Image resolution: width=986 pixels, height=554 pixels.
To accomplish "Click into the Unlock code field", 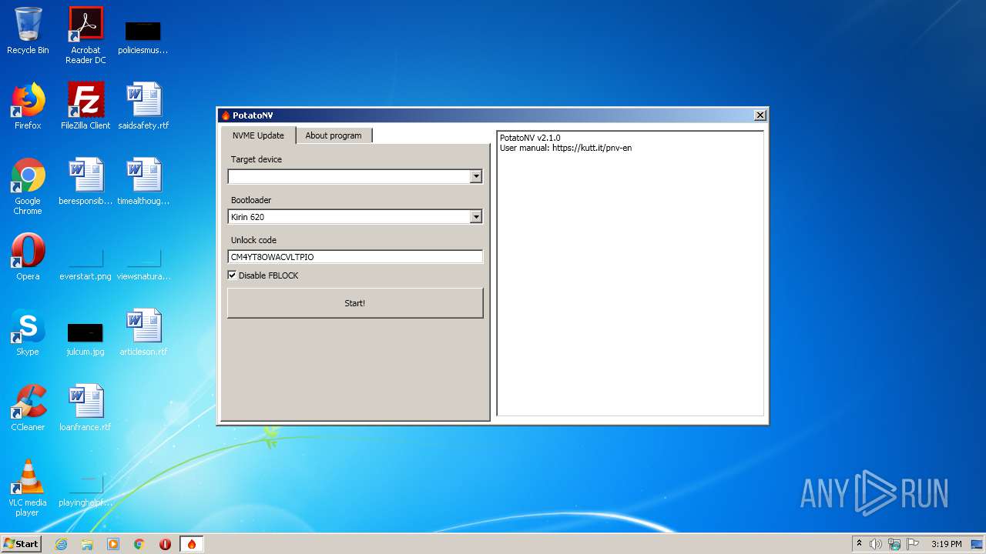I will pyautogui.click(x=355, y=257).
